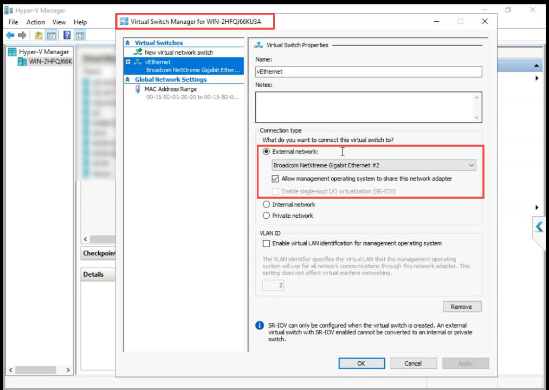Select the Internal network radio button

click(266, 204)
